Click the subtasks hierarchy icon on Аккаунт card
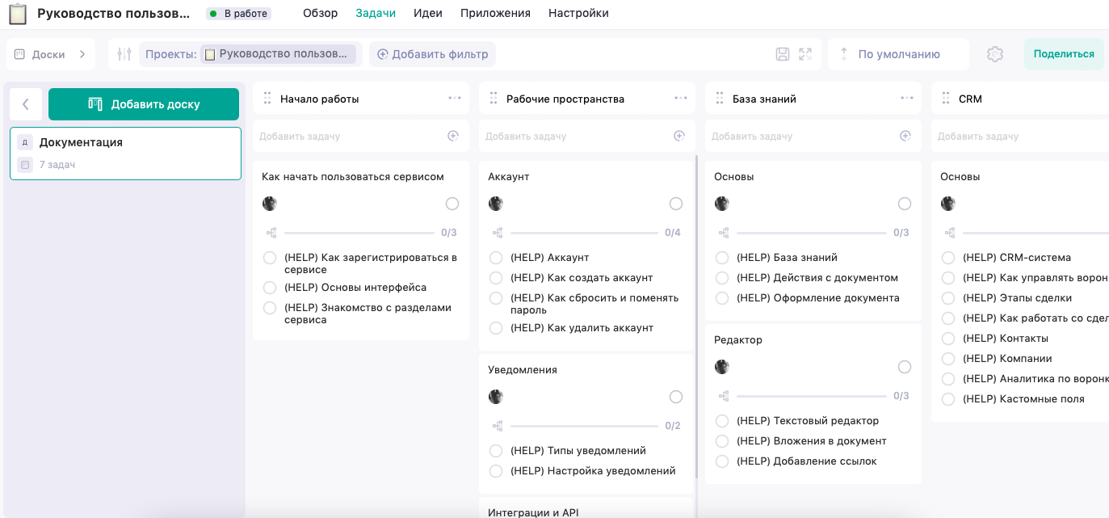 [499, 232]
